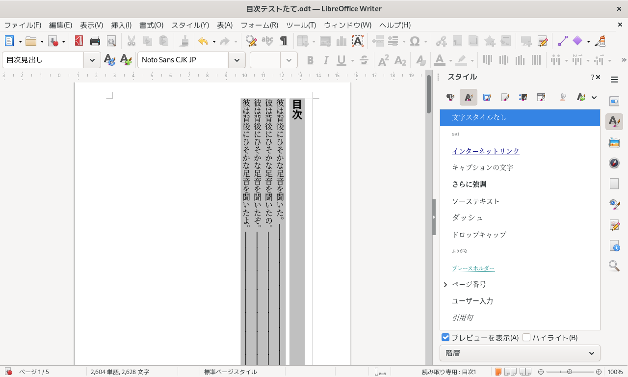Click the zoom slider in status bar
This screenshot has height=377, width=628.
pos(569,372)
